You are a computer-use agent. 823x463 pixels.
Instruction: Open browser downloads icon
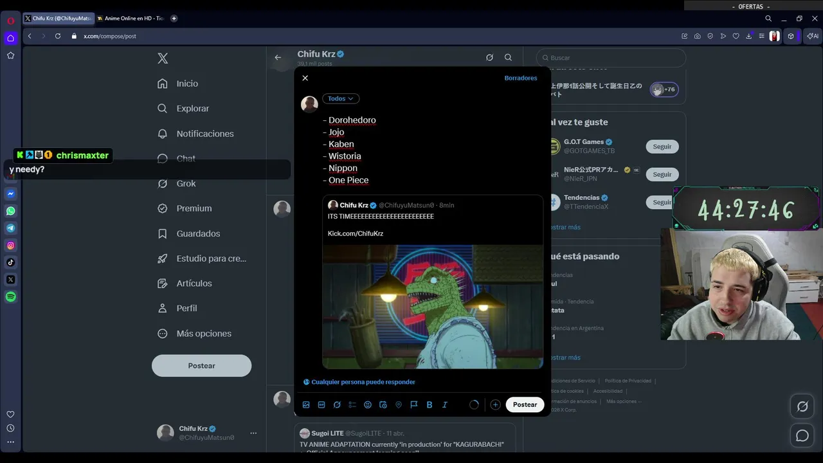749,36
